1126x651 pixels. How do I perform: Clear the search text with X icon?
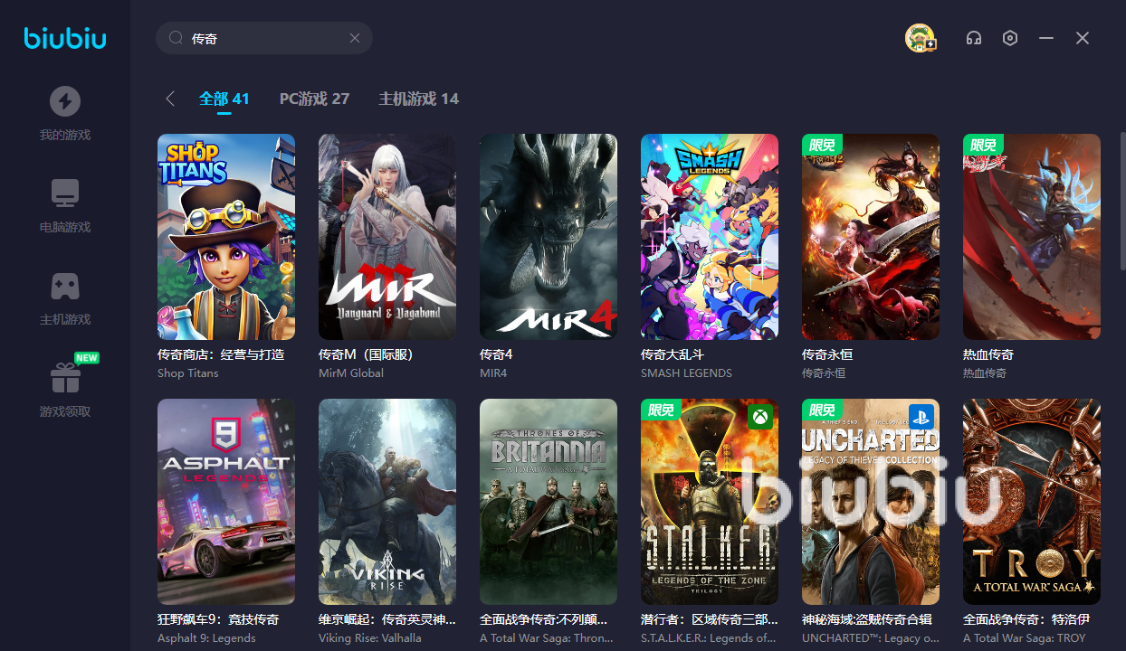pyautogui.click(x=355, y=38)
